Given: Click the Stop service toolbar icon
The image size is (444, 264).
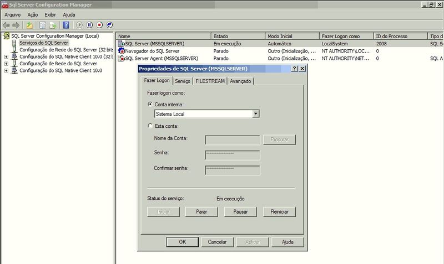Looking at the screenshot, I should click(99, 25).
